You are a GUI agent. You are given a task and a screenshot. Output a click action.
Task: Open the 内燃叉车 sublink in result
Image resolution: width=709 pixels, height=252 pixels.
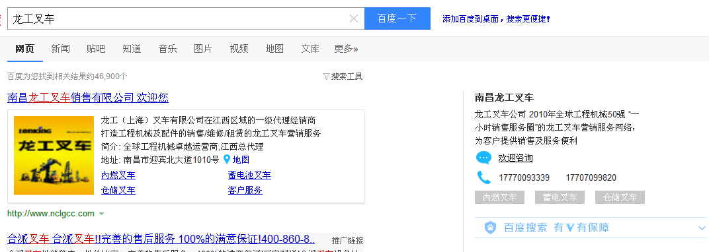click(118, 175)
